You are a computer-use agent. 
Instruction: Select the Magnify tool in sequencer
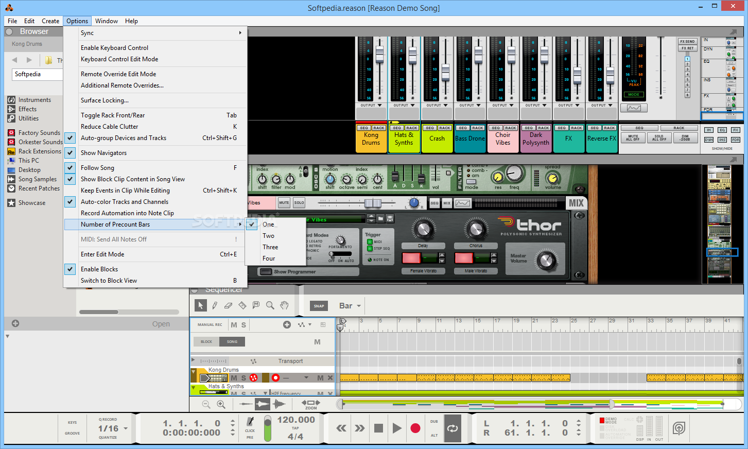[270, 305]
